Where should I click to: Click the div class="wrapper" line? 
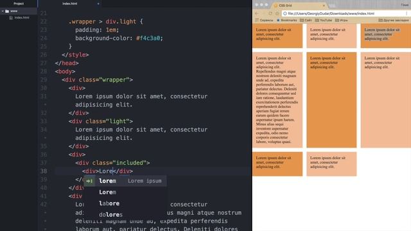[x=97, y=80]
